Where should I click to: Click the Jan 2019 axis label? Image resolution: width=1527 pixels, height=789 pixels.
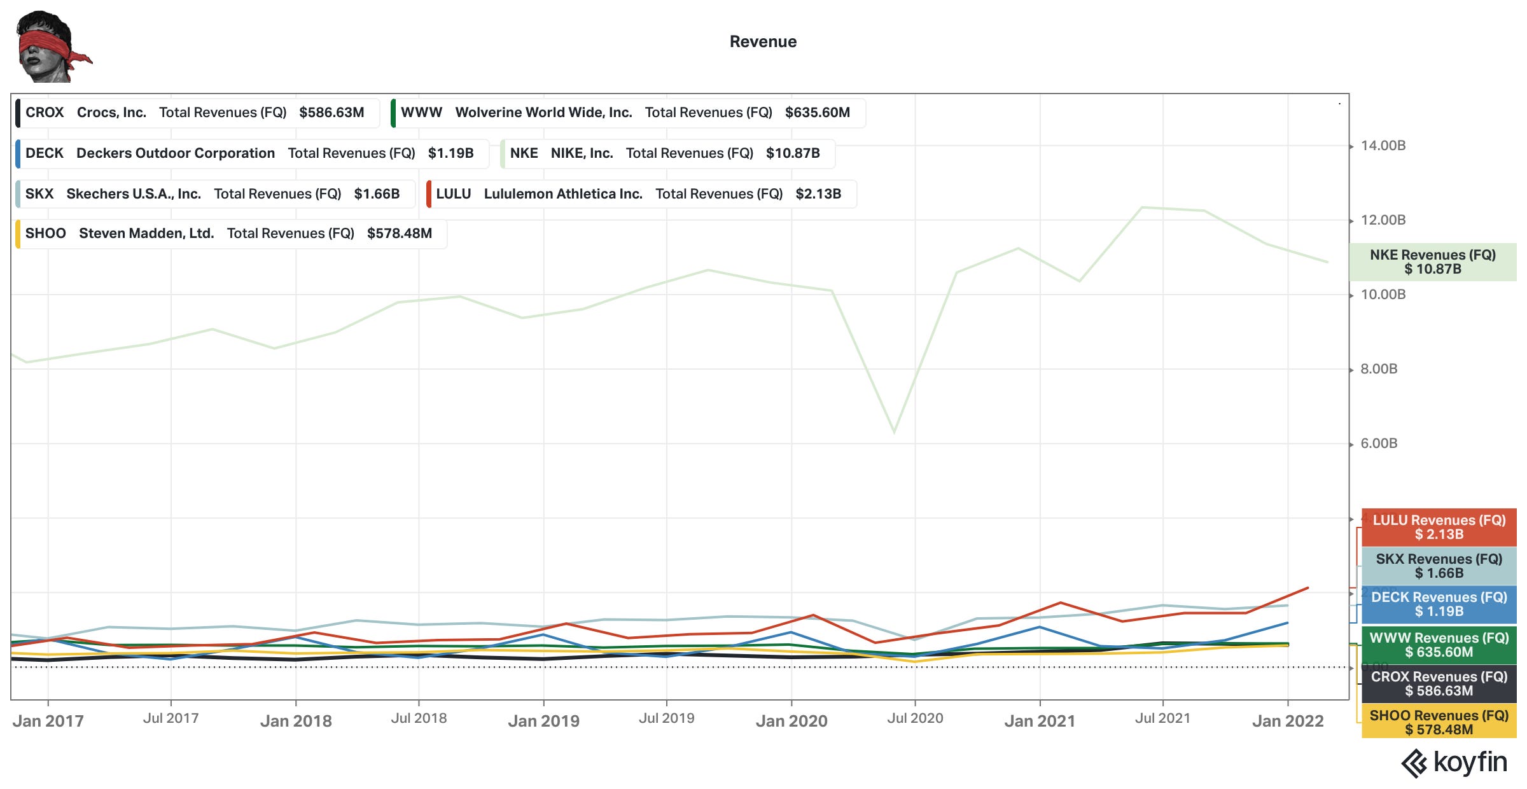544,721
